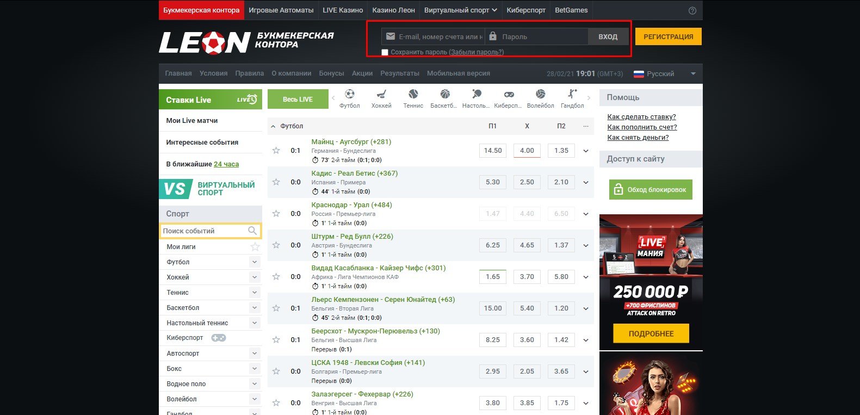Image resolution: width=860 pixels, height=415 pixels.
Task: Select the Basketball sport icon in the live filter row
Action: coord(445,94)
